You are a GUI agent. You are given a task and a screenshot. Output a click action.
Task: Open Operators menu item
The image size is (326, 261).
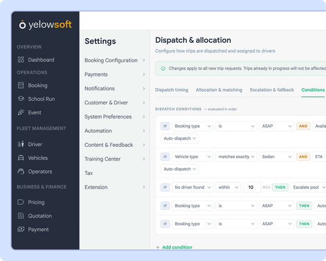pyautogui.click(x=40, y=172)
